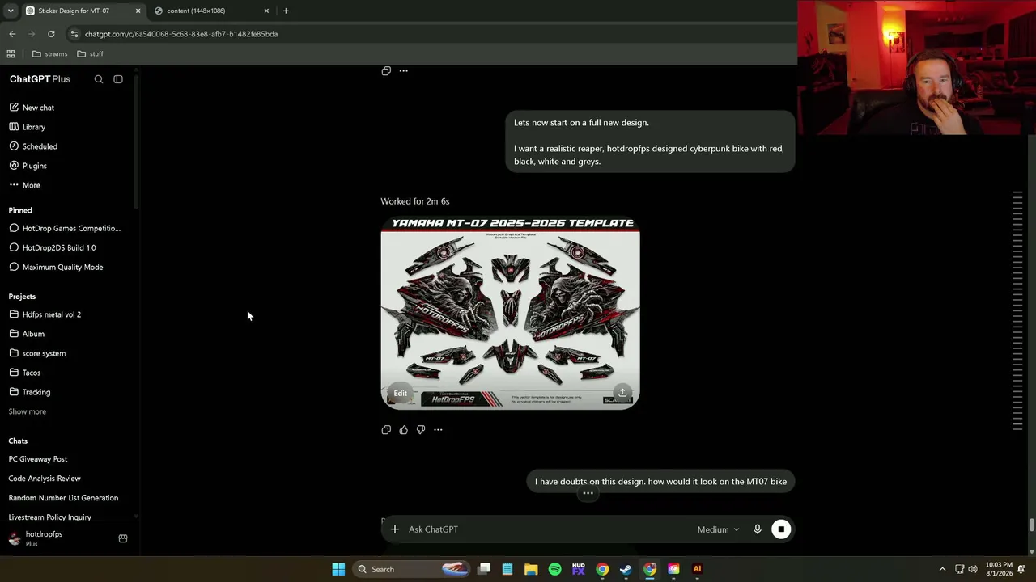The height and width of the screenshot is (582, 1036).
Task: Open a new browser tab
Action: pos(286,11)
